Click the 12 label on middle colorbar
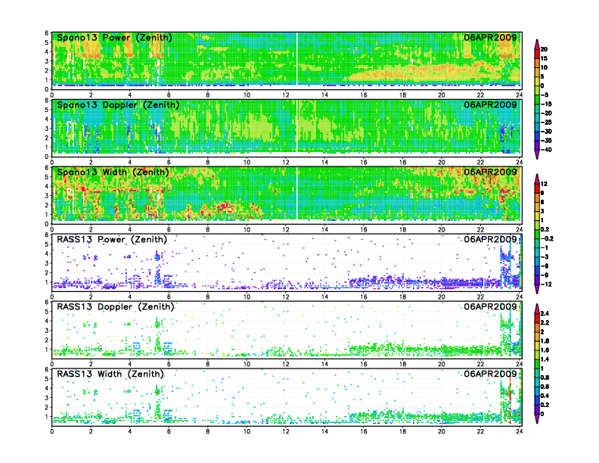Screen dimensions: 599x463 544,184
